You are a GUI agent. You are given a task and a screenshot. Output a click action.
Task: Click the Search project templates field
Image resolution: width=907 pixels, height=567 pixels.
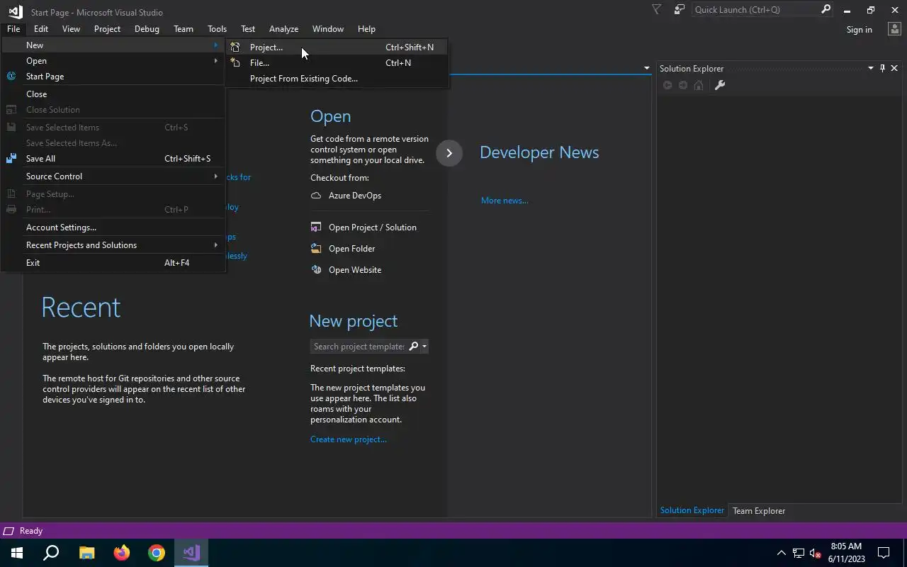click(x=359, y=347)
